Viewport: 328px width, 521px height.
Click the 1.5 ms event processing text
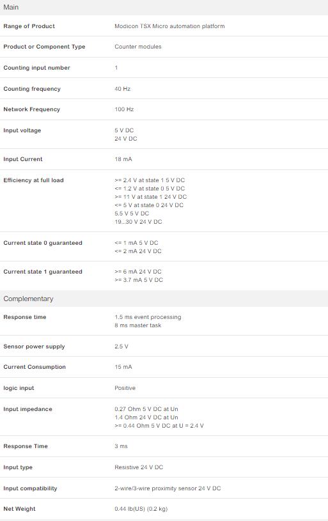pos(148,317)
